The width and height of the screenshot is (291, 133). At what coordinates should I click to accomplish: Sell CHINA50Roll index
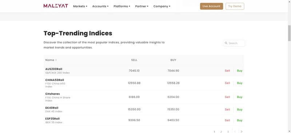227,83
